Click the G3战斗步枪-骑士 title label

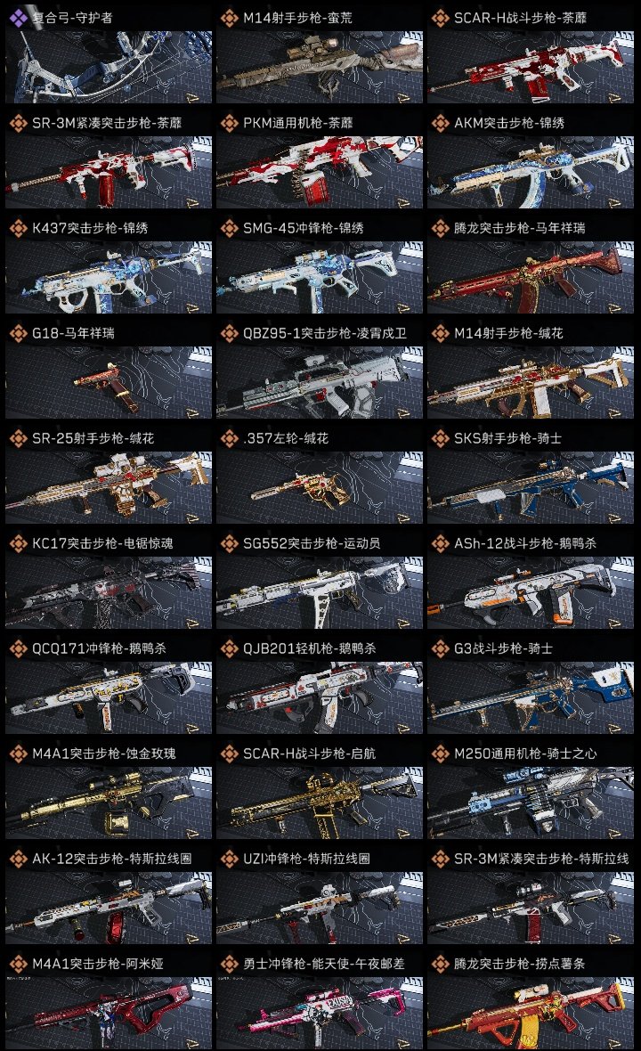503,648
